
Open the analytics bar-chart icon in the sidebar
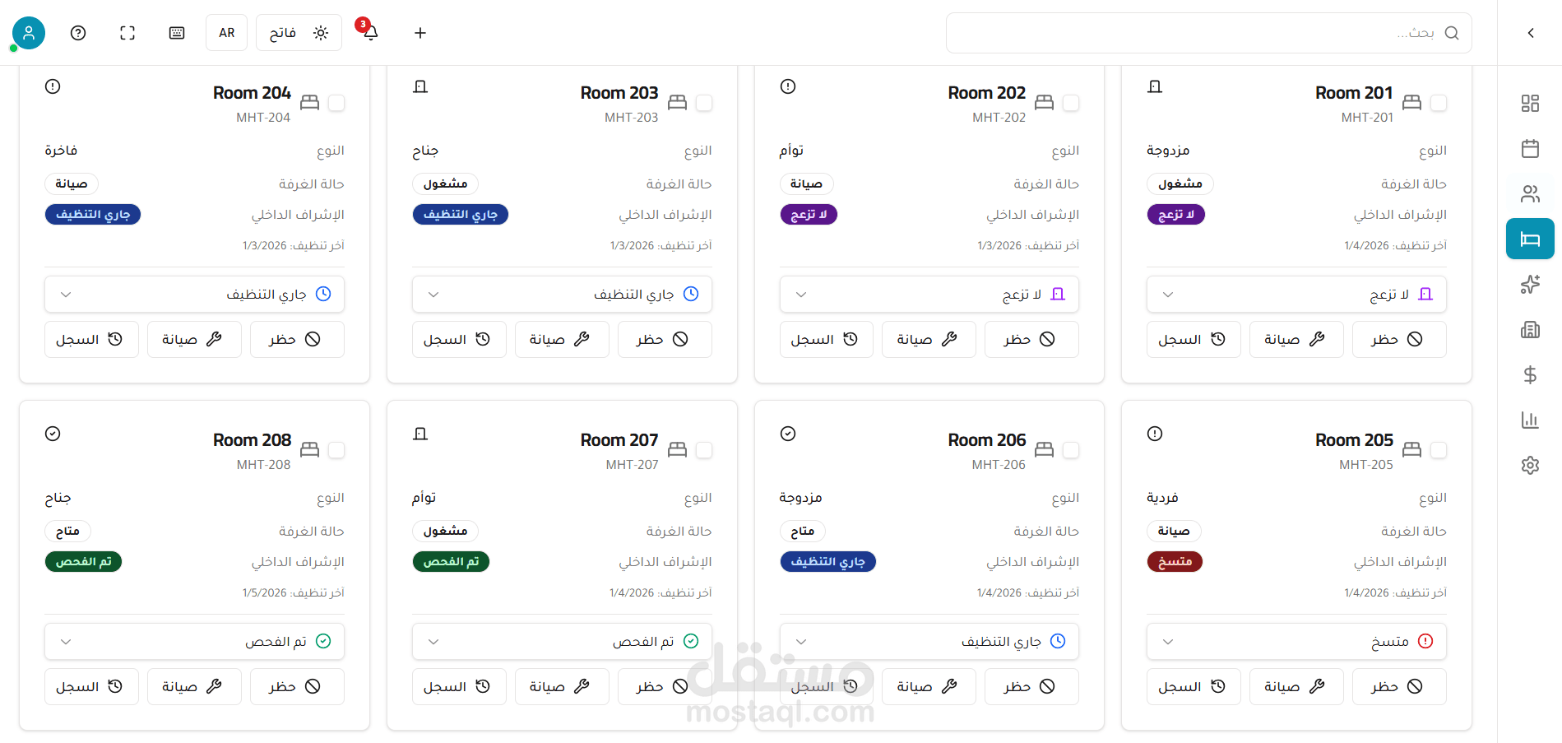pyautogui.click(x=1530, y=420)
